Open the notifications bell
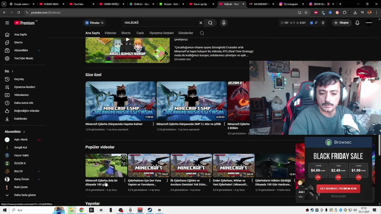This screenshot has height=214, width=381. pos(357,23)
